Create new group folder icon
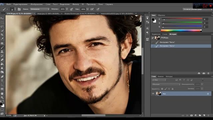The height and width of the screenshot is (120, 213). point(200,116)
